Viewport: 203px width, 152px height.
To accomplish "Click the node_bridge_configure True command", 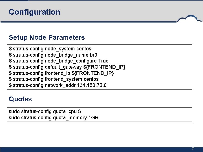I will coord(59,61).
